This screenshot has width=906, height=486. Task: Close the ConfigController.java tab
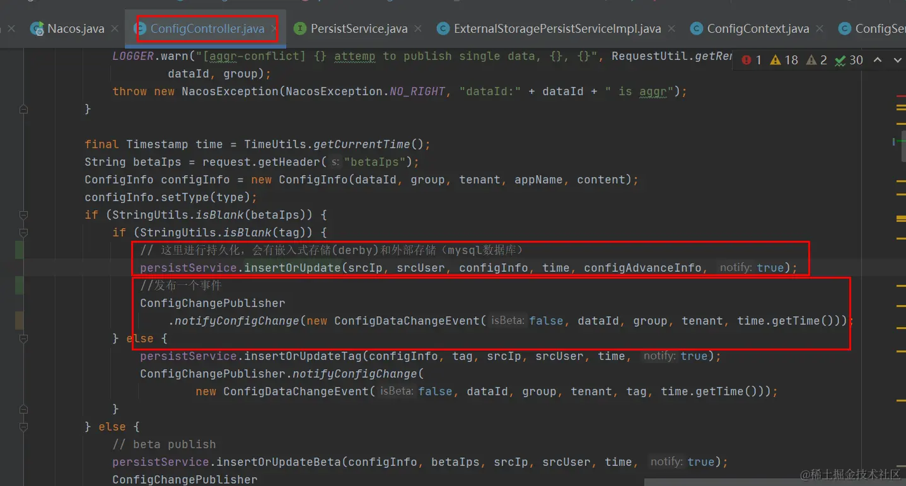(x=275, y=29)
